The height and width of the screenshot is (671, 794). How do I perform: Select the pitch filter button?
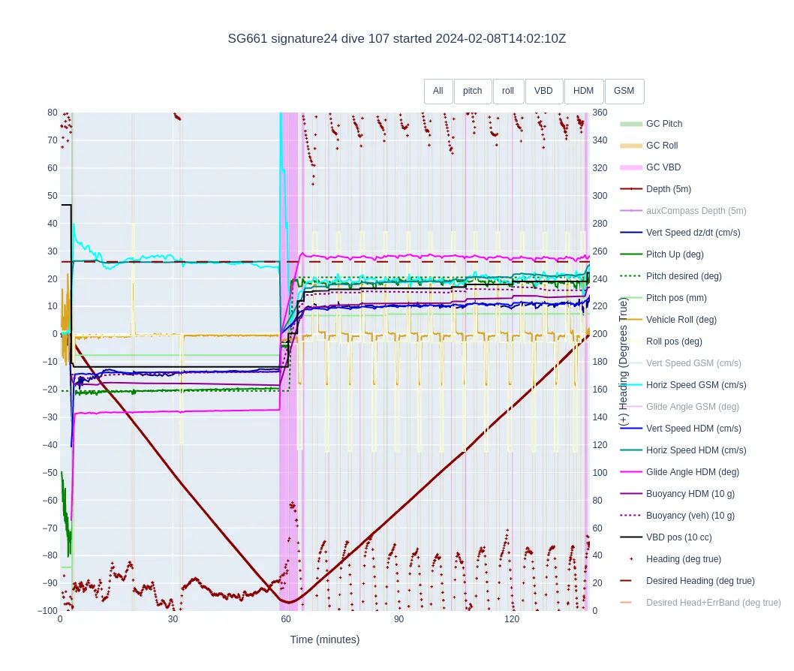(473, 92)
